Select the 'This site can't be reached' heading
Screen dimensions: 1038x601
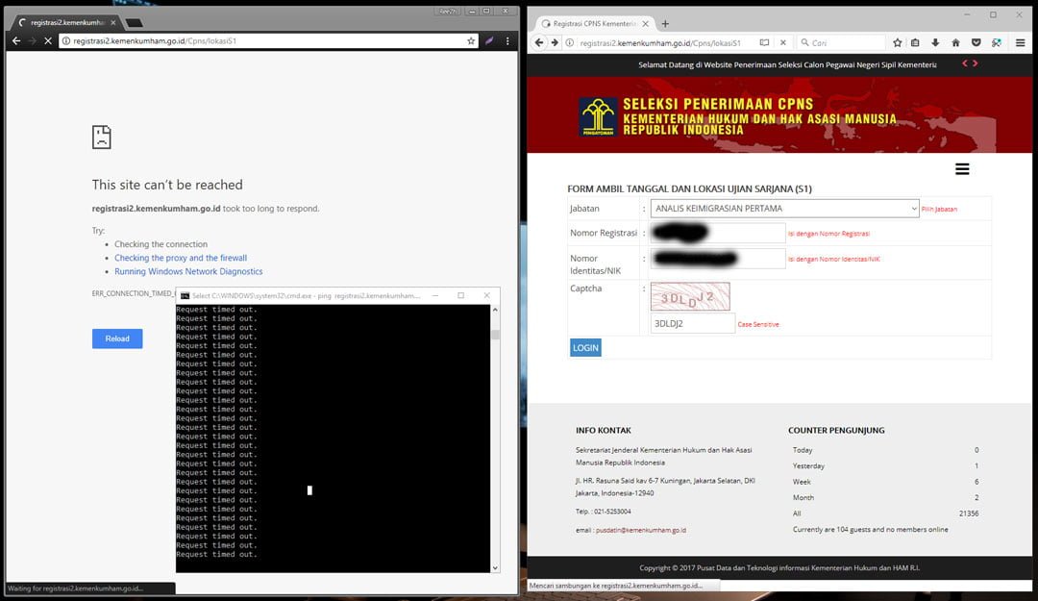167,185
